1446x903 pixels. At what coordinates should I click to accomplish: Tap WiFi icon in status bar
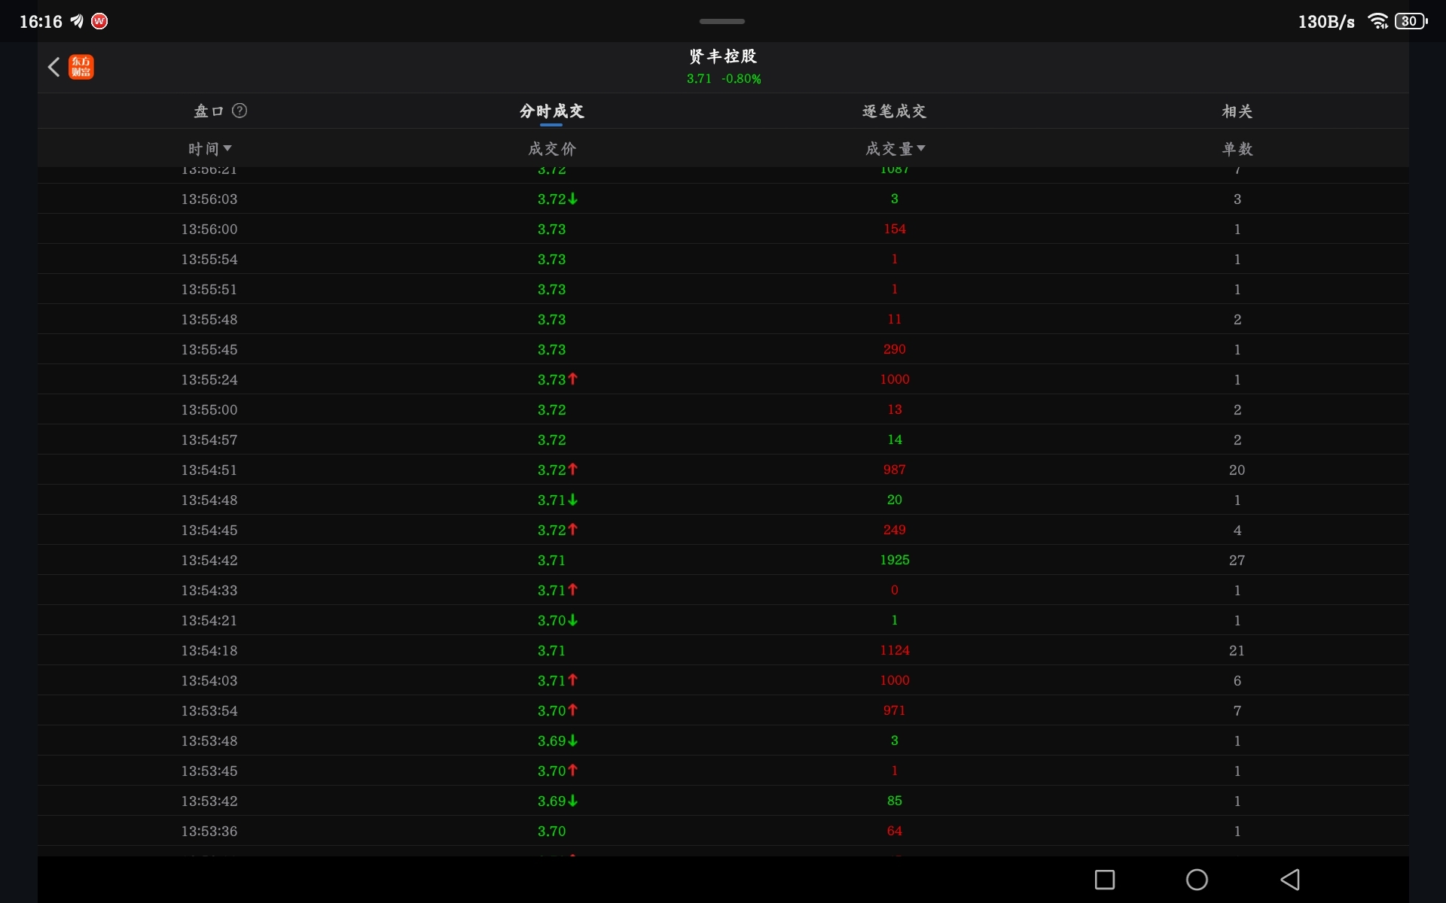coord(1377,21)
